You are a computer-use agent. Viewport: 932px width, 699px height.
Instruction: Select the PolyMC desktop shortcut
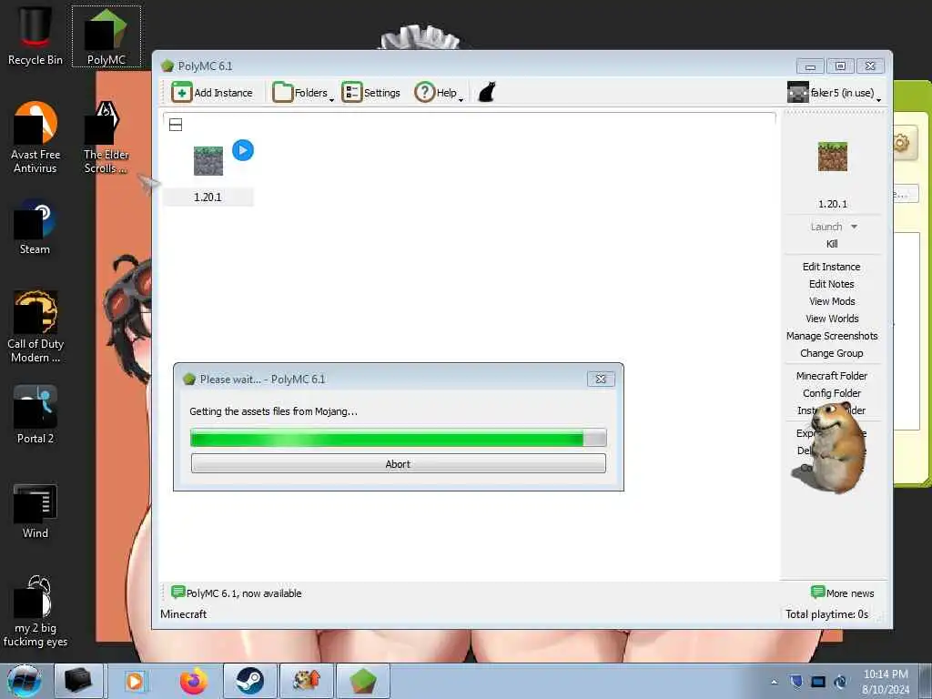(106, 35)
